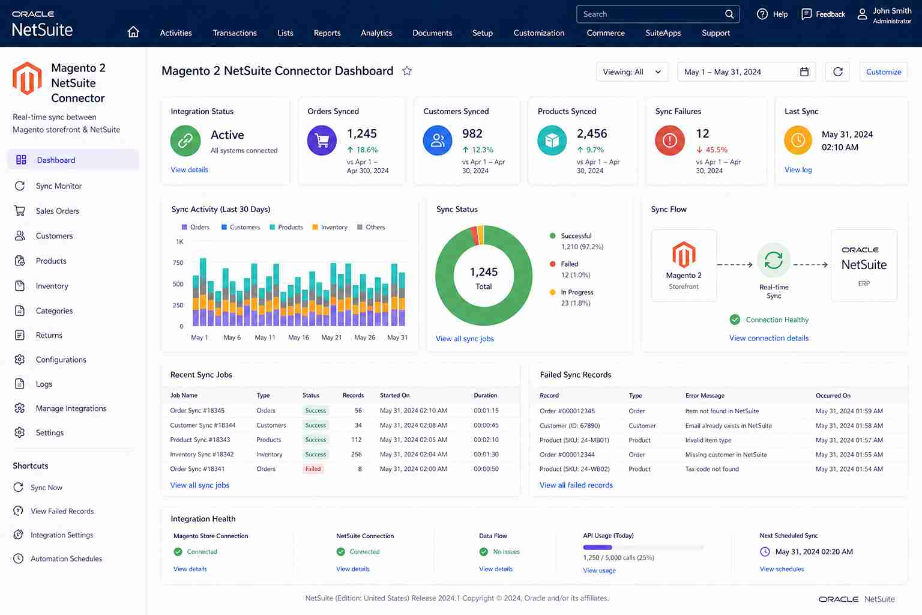Toggle Successful segment in Sync Status legend
922x615 pixels.
pos(576,241)
